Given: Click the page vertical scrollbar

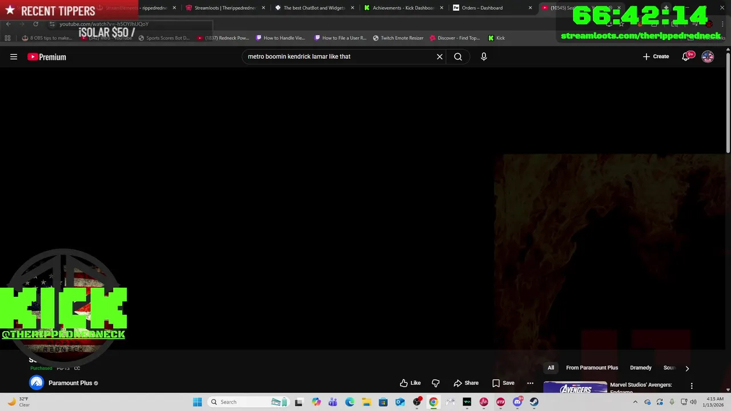Looking at the screenshot, I should coord(728,102).
